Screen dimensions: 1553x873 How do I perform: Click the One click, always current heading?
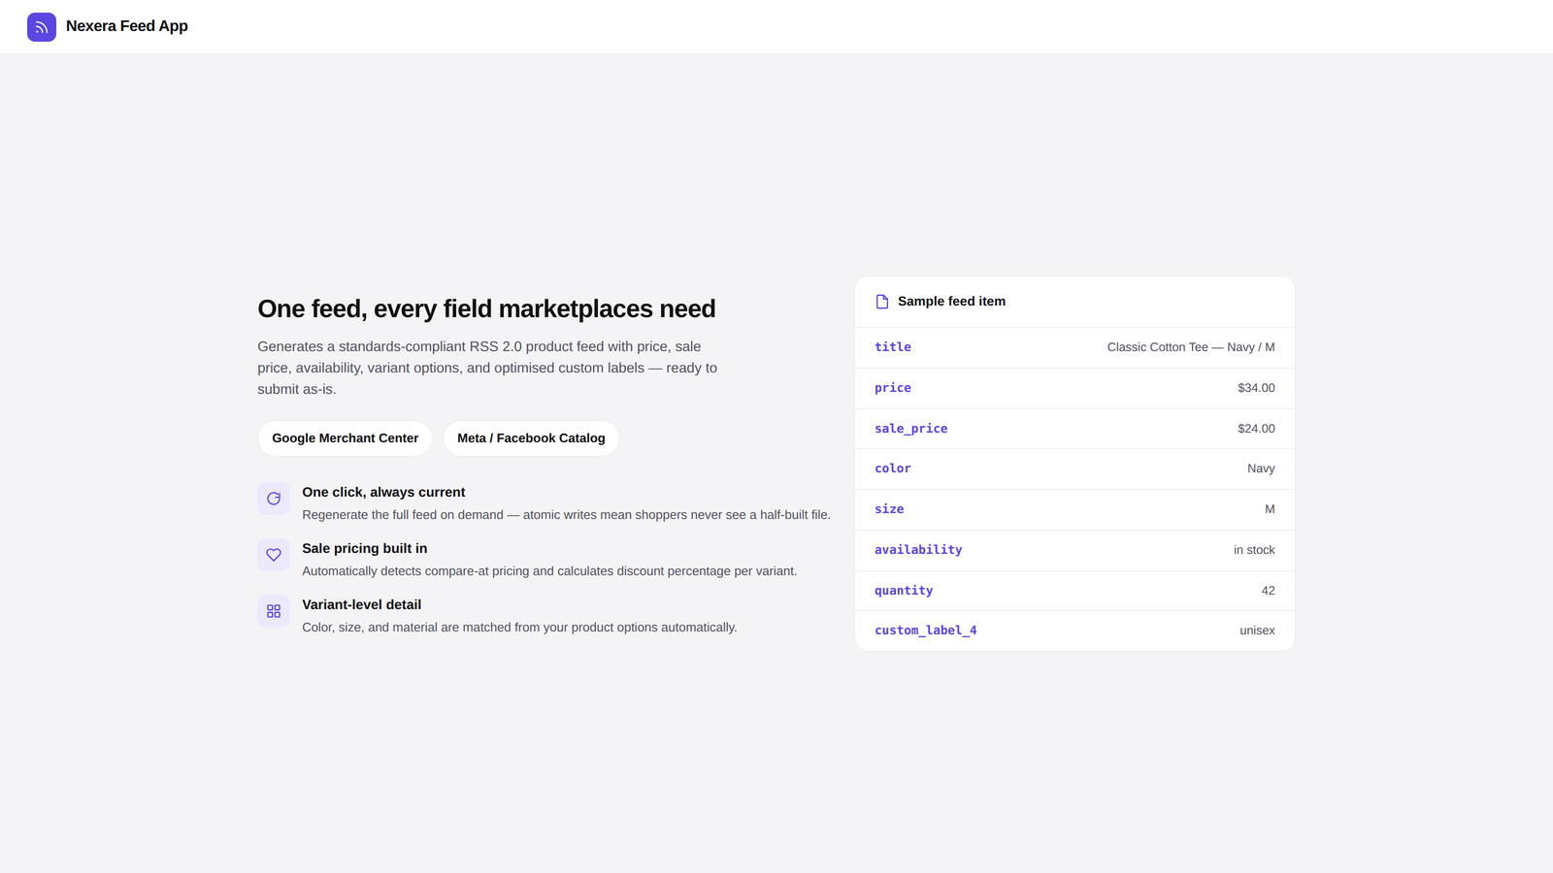tap(383, 493)
